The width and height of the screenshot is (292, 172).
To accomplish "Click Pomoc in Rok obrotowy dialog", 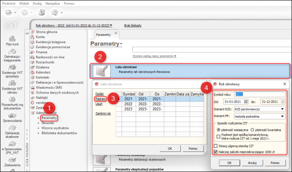I will tap(275, 163).
